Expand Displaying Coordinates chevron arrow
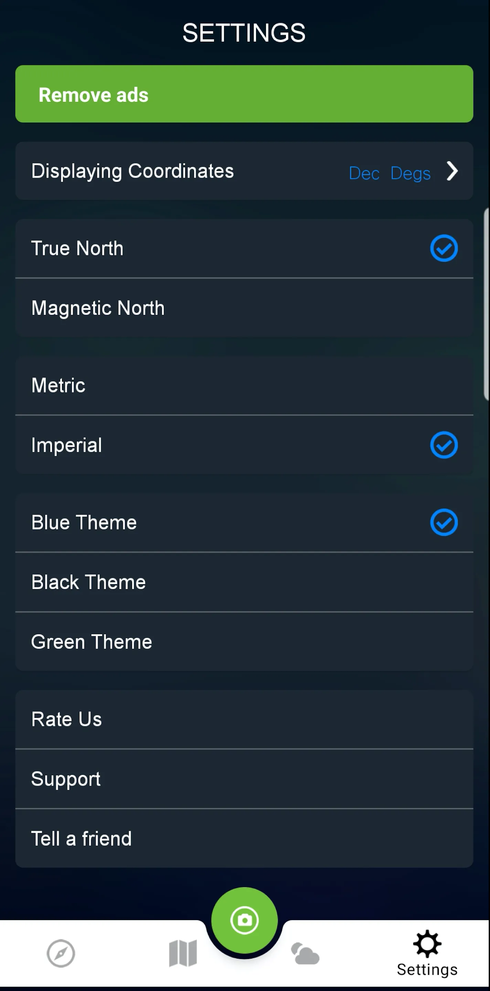The image size is (490, 991). coord(452,171)
